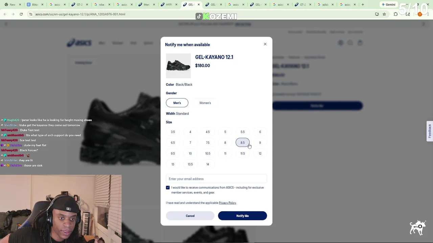The image size is (433, 243).
Task: Select size 13.5 button
Action: [190, 164]
